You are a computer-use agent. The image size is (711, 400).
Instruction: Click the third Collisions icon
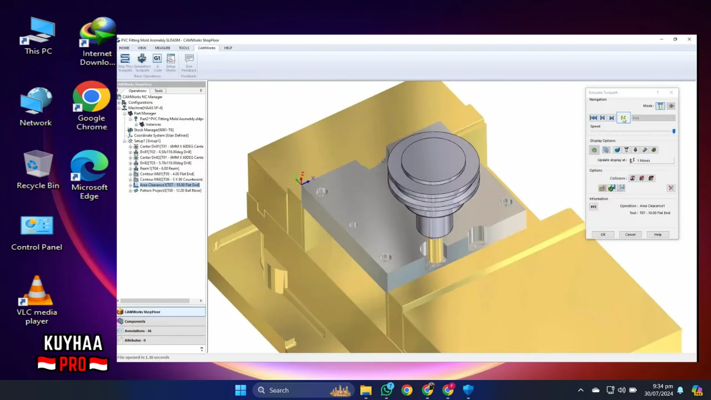tap(651, 178)
